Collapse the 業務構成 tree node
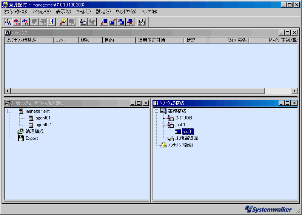This screenshot has width=302, height=215. click(156, 111)
